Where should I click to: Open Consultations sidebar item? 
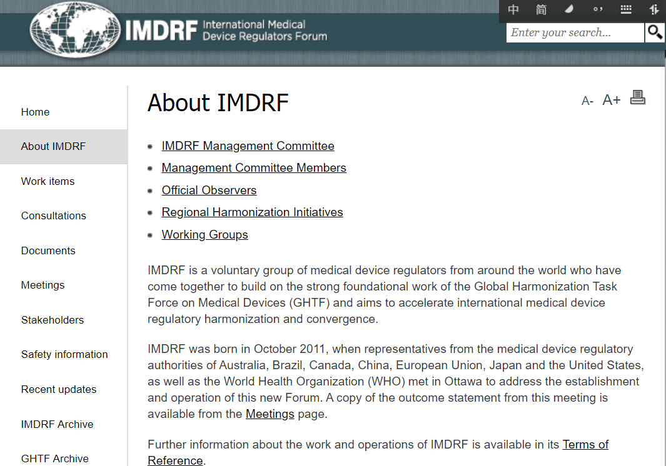[54, 216]
